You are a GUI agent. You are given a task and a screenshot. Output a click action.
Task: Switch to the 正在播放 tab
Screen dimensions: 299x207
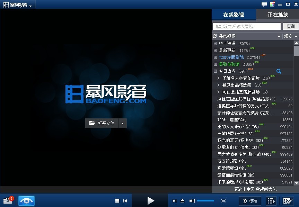pyautogui.click(x=278, y=15)
